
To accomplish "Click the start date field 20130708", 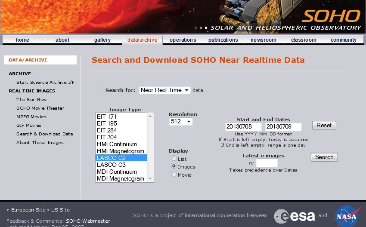I will click(x=243, y=126).
